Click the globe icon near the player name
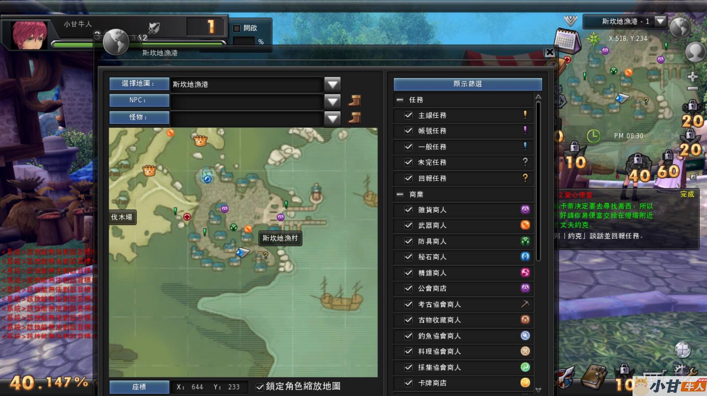 pos(116,42)
